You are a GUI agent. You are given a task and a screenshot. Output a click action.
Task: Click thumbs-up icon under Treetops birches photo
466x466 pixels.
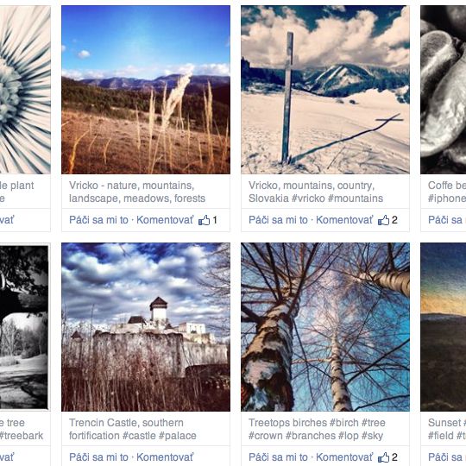[384, 457]
